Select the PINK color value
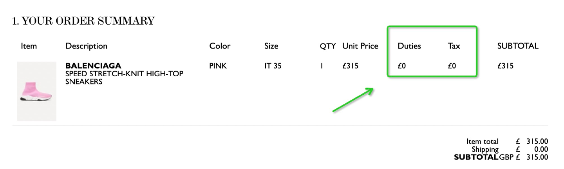 coord(218,66)
